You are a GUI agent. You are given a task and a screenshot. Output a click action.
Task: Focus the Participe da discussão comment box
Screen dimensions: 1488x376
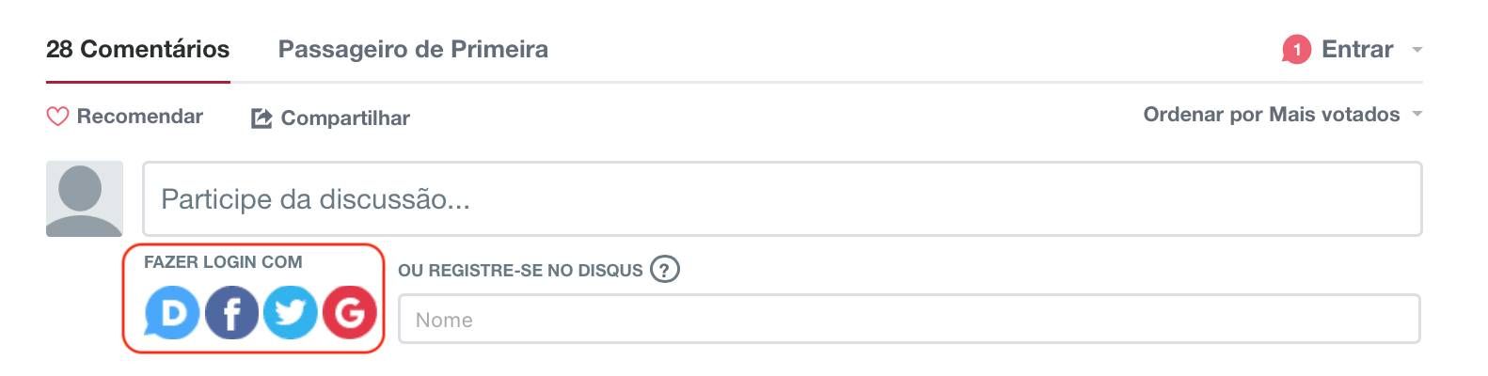tap(782, 198)
